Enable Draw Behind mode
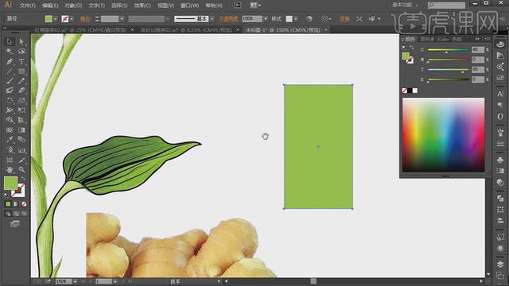 pos(16,214)
